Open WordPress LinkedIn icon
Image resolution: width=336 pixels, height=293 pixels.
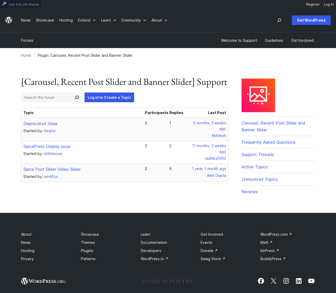click(x=299, y=281)
